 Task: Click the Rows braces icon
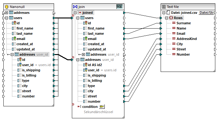pos(171,18)
